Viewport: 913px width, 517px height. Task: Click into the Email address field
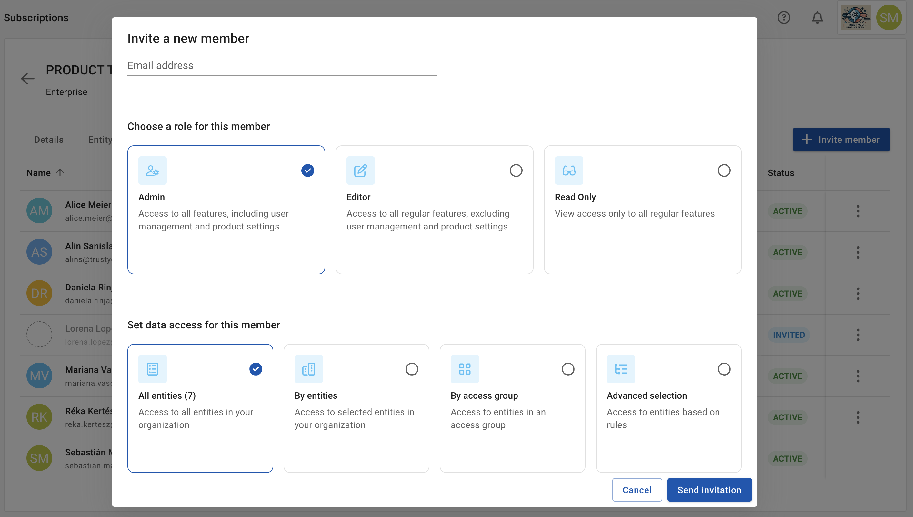pyautogui.click(x=282, y=65)
